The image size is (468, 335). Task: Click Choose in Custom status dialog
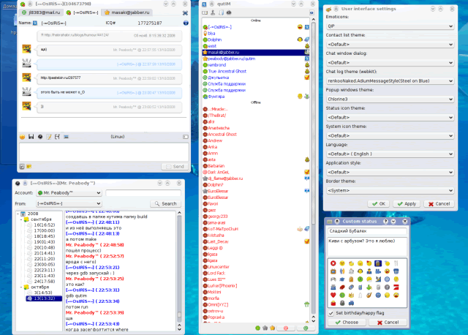click(x=347, y=323)
